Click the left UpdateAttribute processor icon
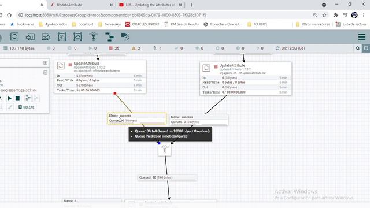The image size is (370, 208). click(61, 65)
